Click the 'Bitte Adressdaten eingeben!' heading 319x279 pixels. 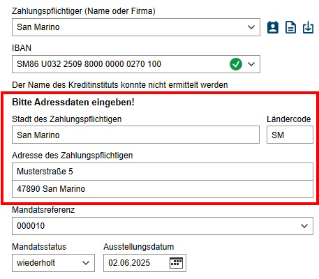[x=73, y=102]
